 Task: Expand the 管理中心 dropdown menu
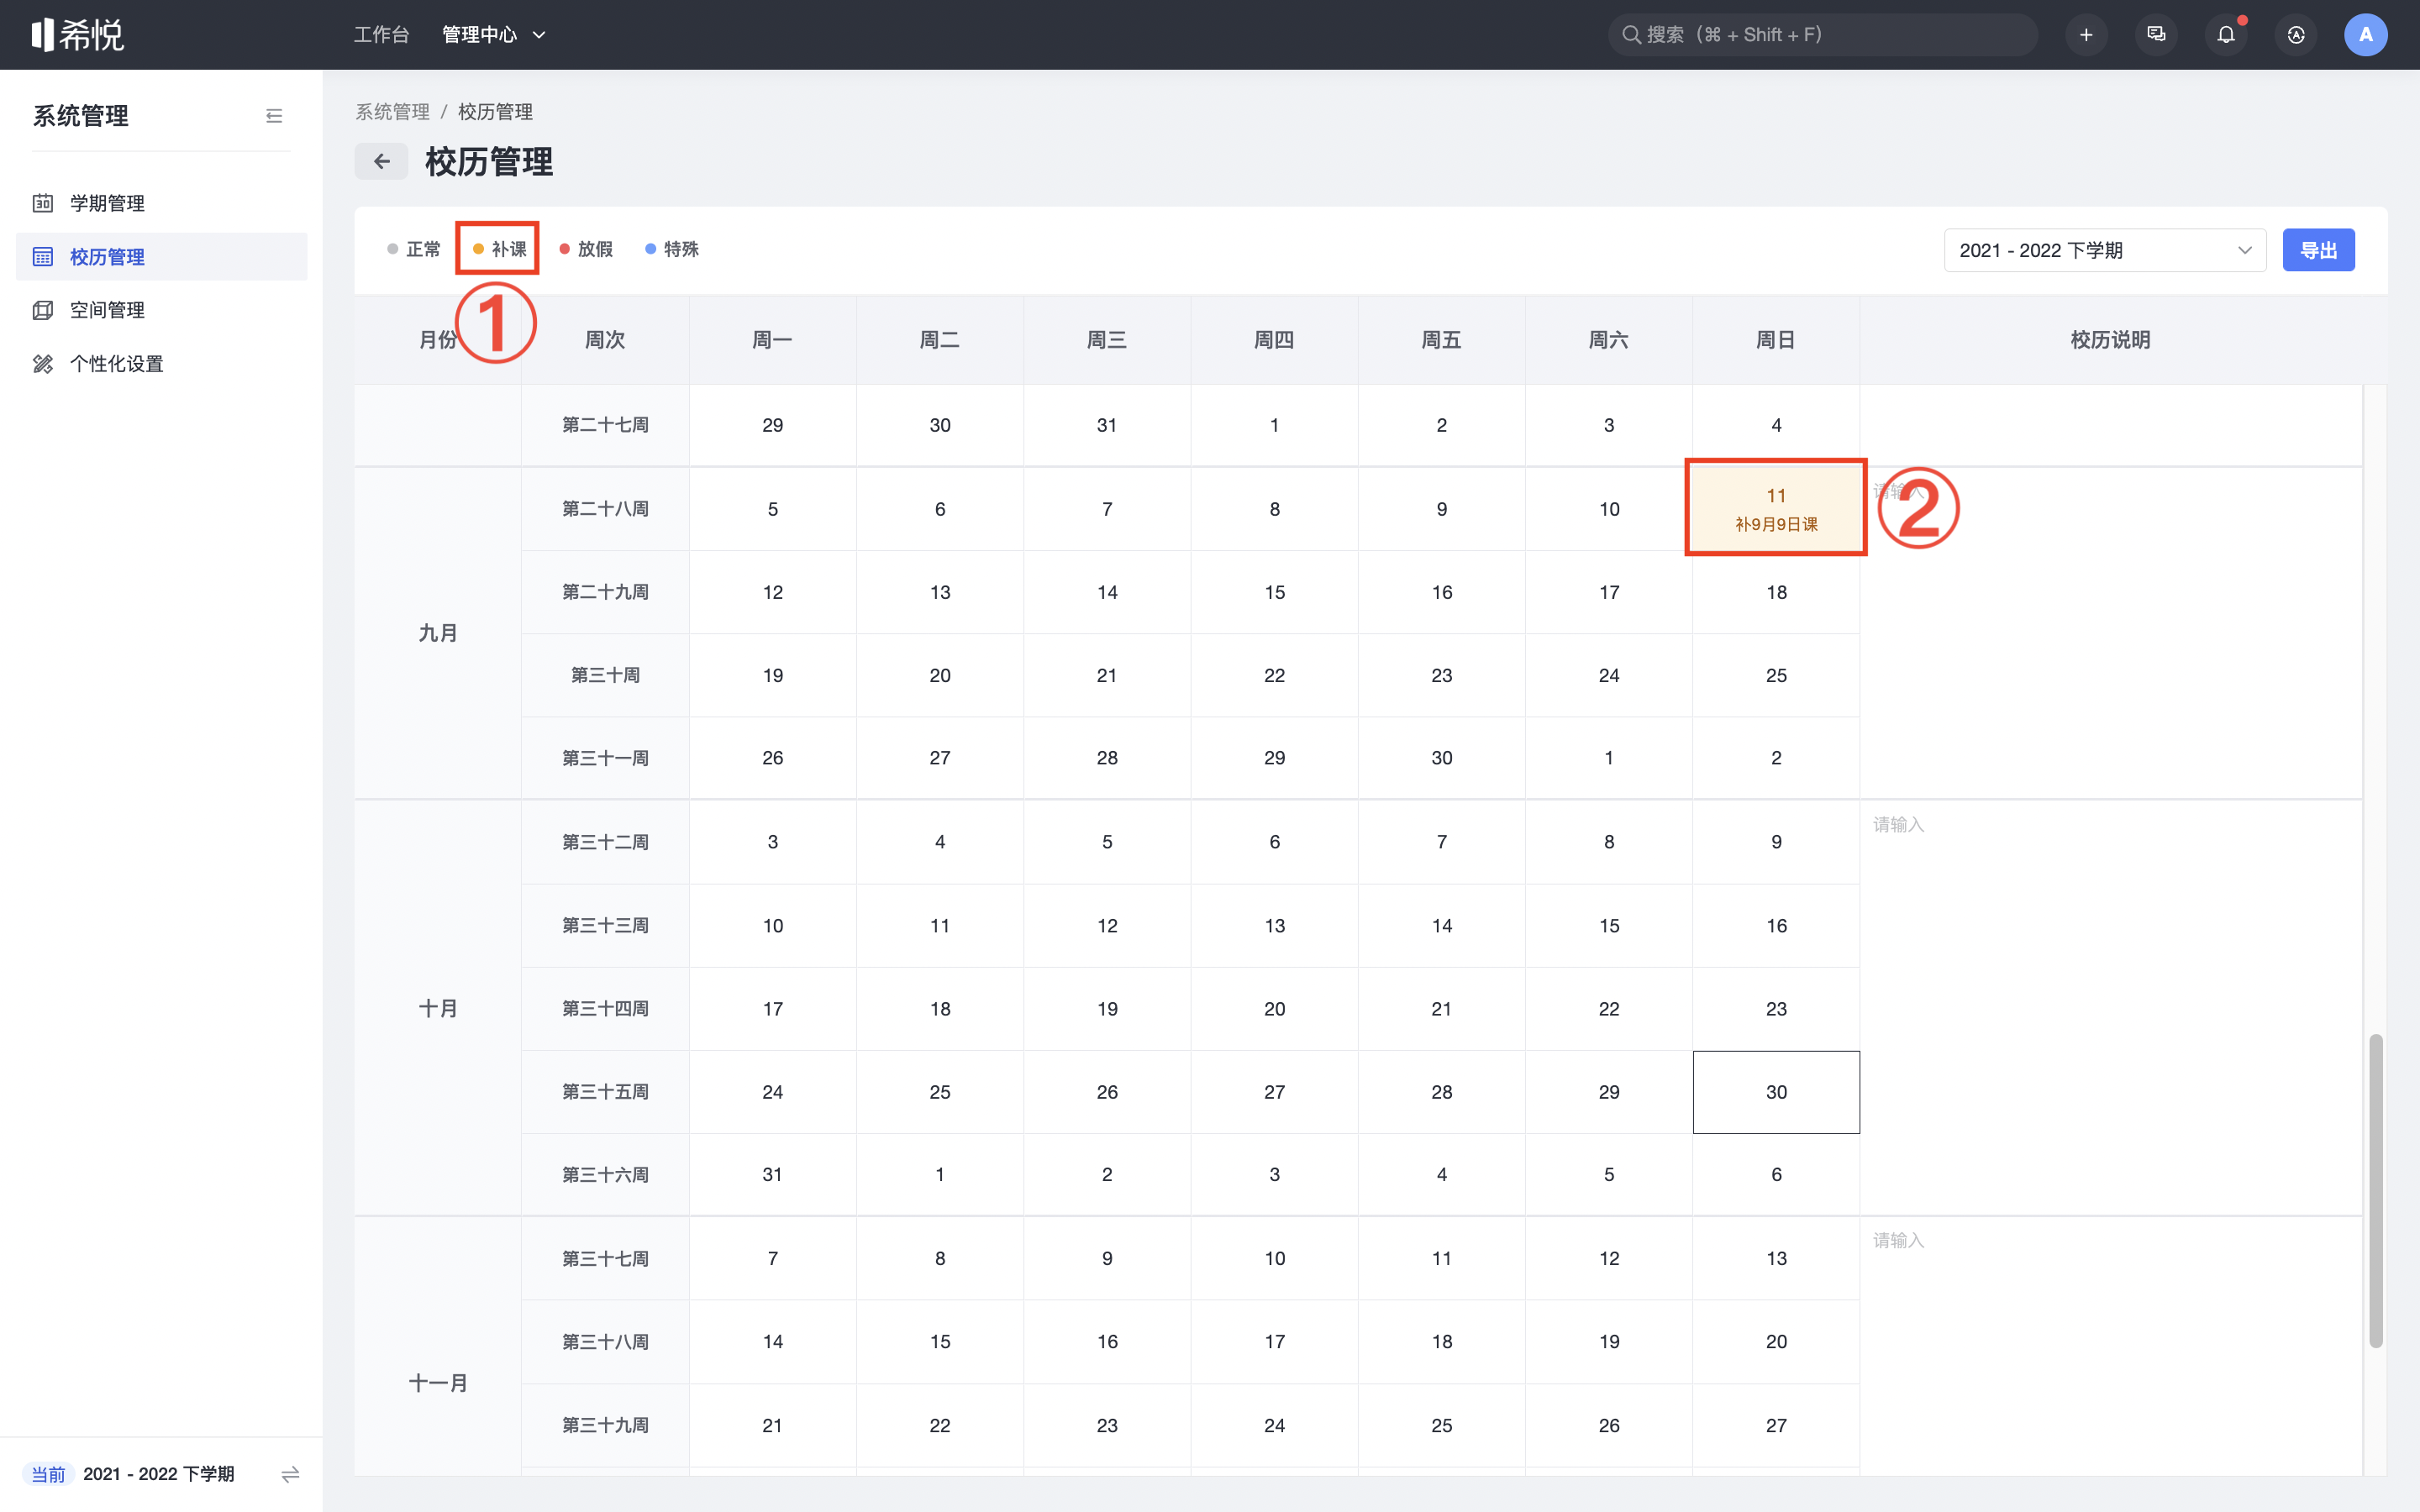[x=494, y=35]
